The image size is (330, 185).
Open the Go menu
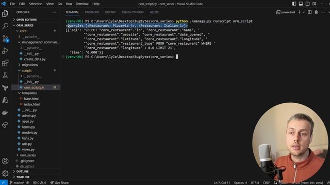click(60, 4)
